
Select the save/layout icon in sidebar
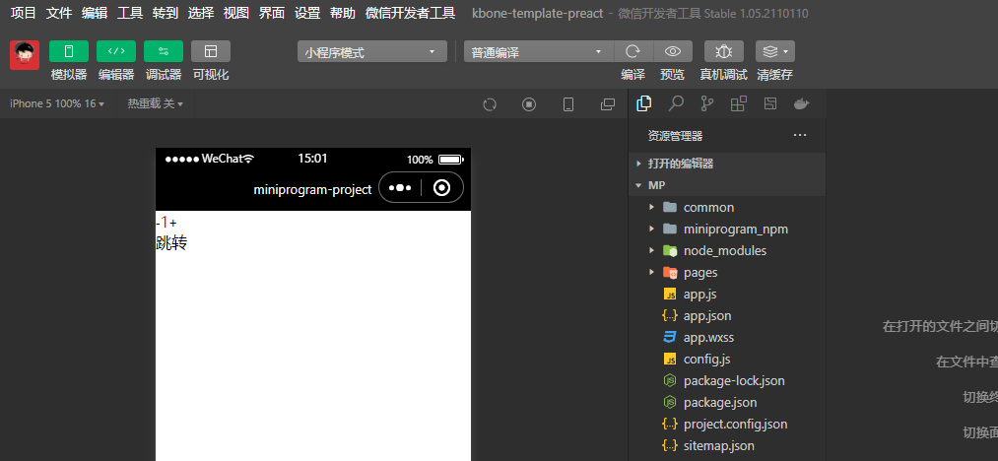pos(770,103)
